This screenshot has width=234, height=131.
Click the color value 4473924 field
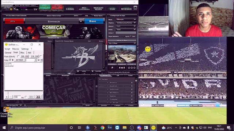(x=19, y=60)
